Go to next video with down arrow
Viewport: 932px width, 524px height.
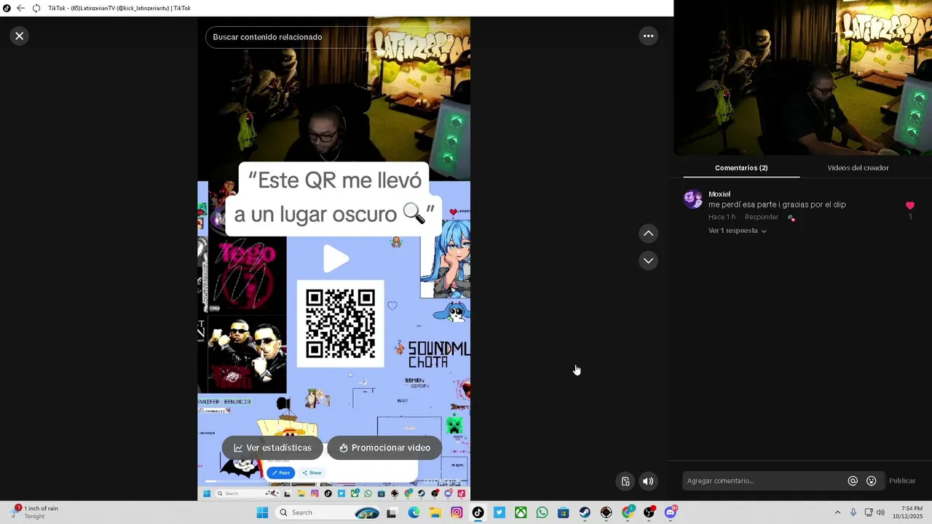pyautogui.click(x=648, y=261)
